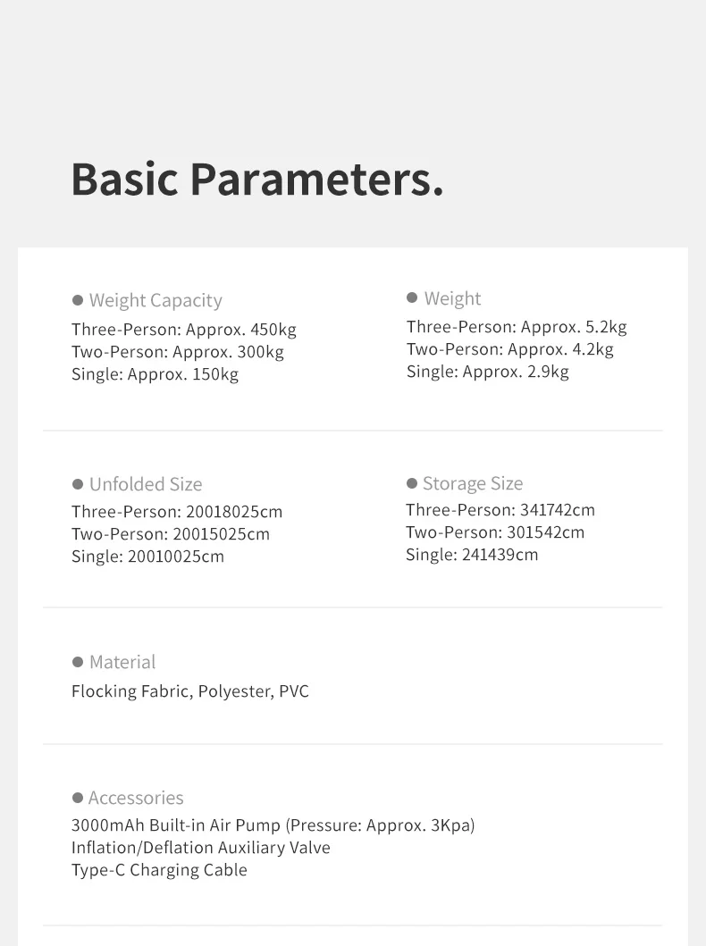Click the bullet dot beside Accessories

tap(78, 797)
